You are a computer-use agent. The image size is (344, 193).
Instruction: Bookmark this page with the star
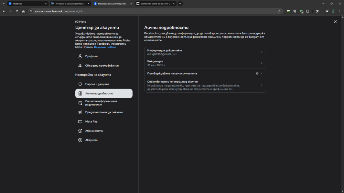[279, 11]
